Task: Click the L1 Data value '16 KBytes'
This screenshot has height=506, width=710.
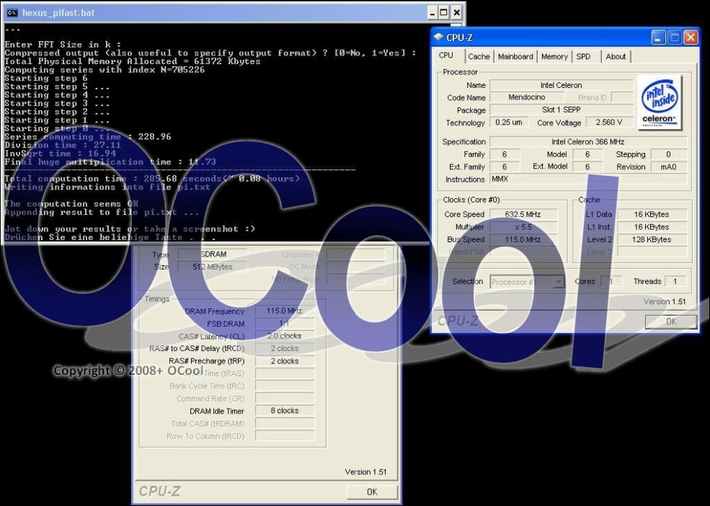Action: (652, 214)
